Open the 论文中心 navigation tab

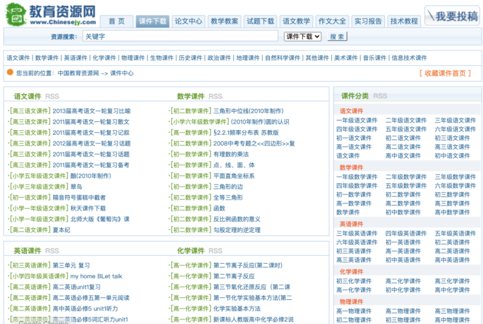pyautogui.click(x=189, y=21)
